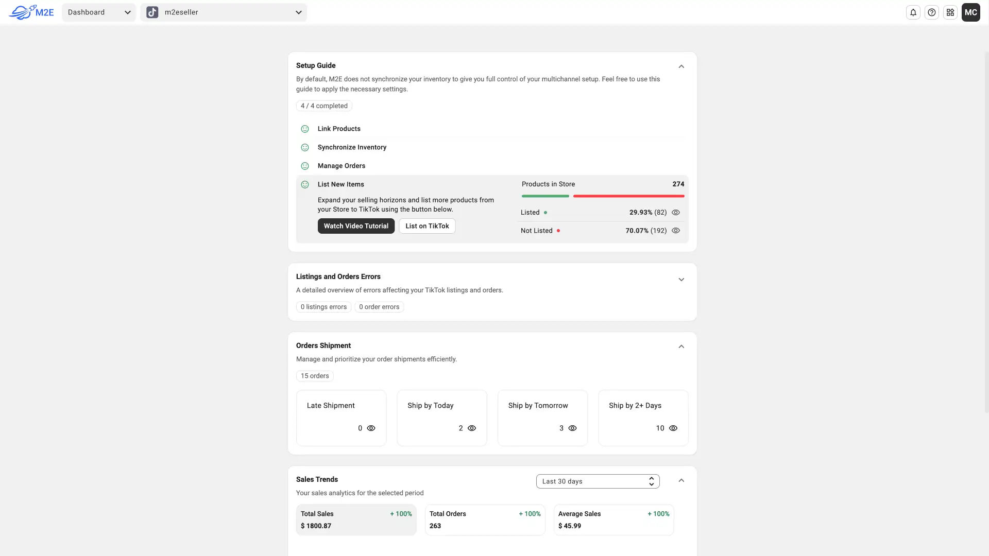Click the Synchronize Inventory setup step
Viewport: 989px width, 556px height.
point(352,147)
